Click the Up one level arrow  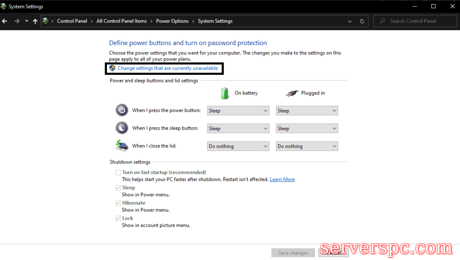click(35, 21)
